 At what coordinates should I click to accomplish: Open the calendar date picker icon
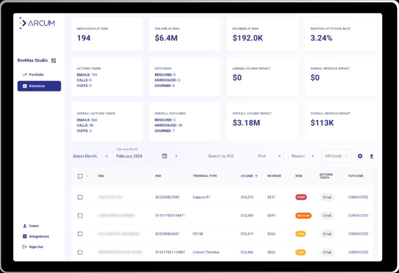(x=165, y=156)
